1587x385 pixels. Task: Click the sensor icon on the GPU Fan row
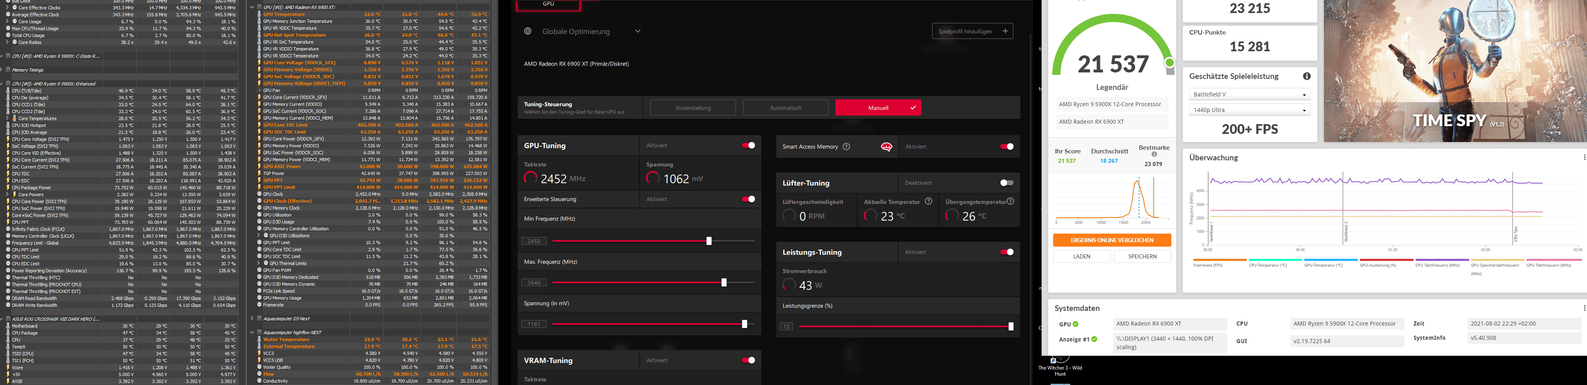[x=259, y=90]
